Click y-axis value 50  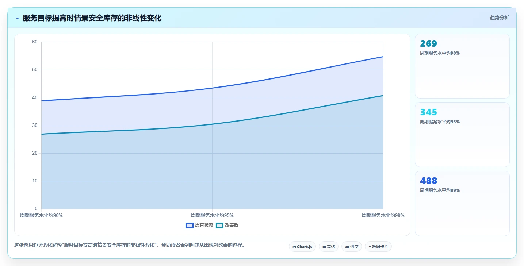[35, 70]
